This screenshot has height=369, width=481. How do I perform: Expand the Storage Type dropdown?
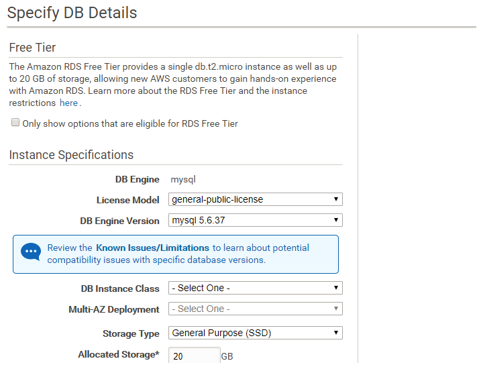click(255, 333)
